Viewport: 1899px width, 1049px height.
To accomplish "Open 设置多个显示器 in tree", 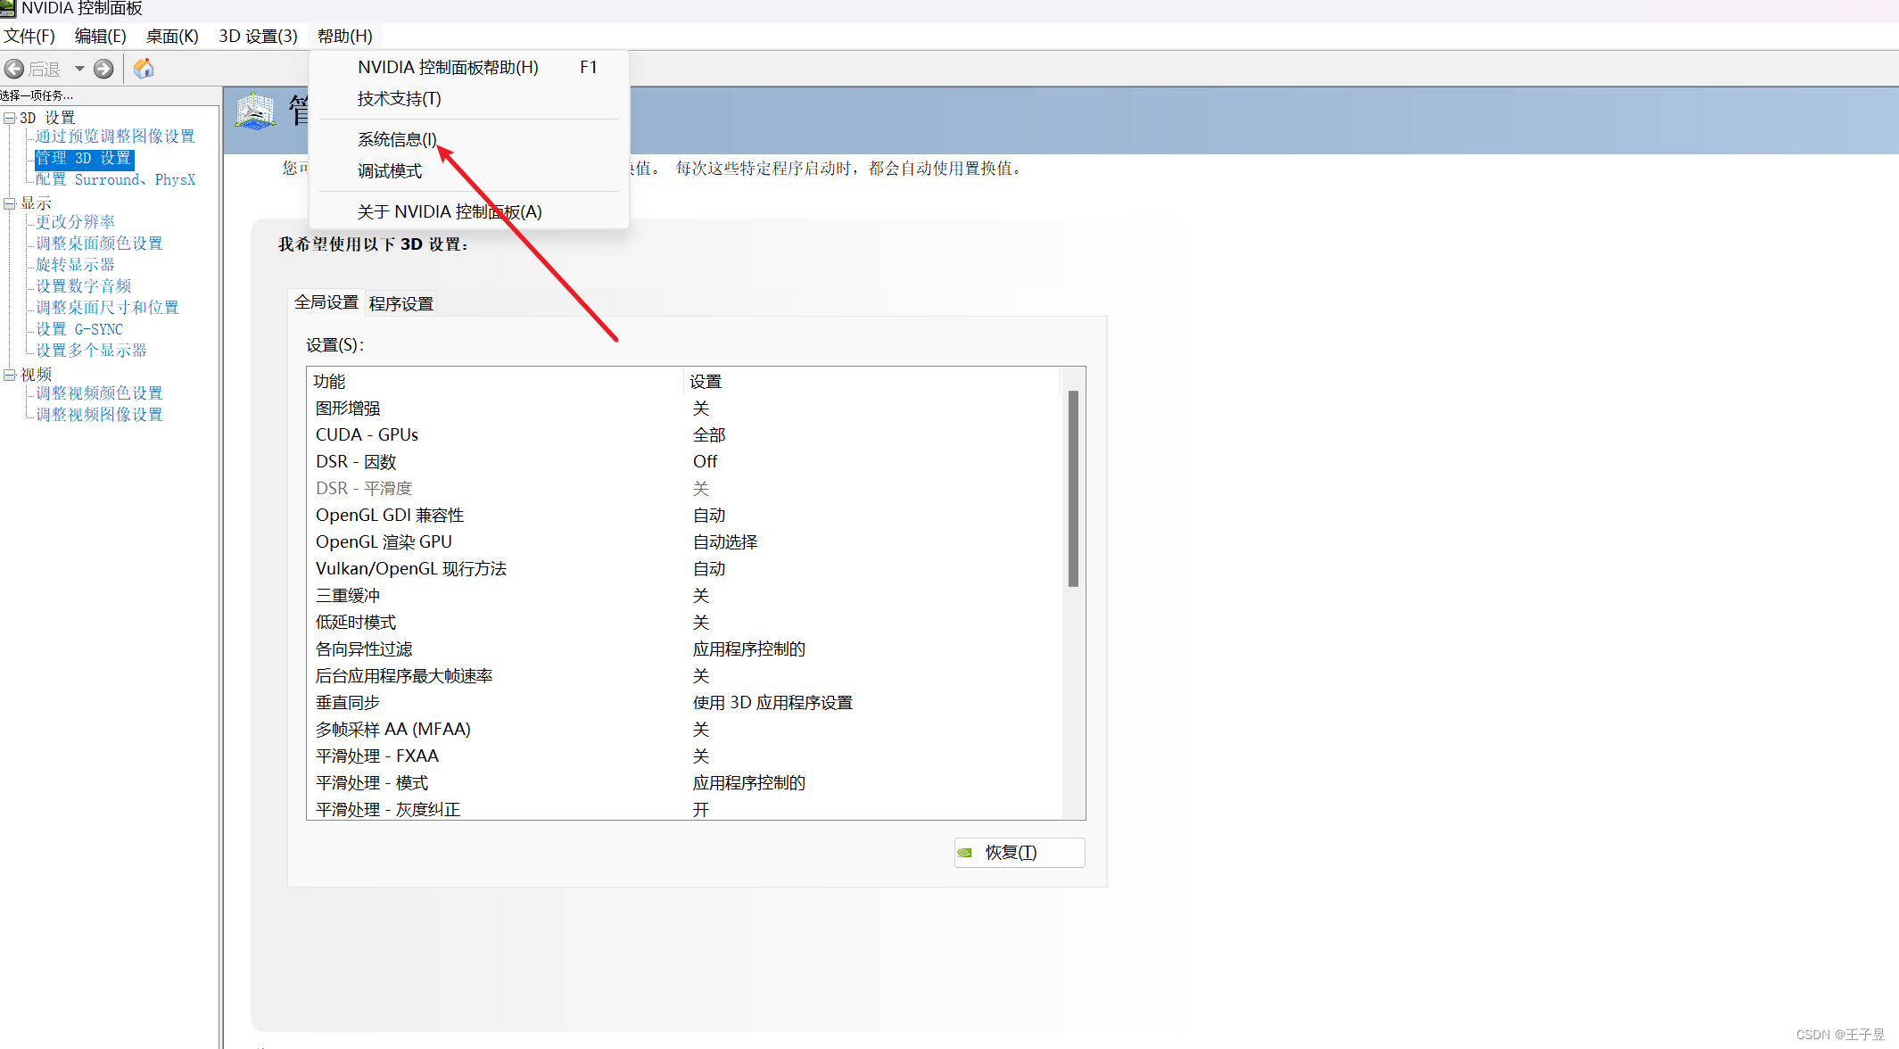I will point(91,351).
